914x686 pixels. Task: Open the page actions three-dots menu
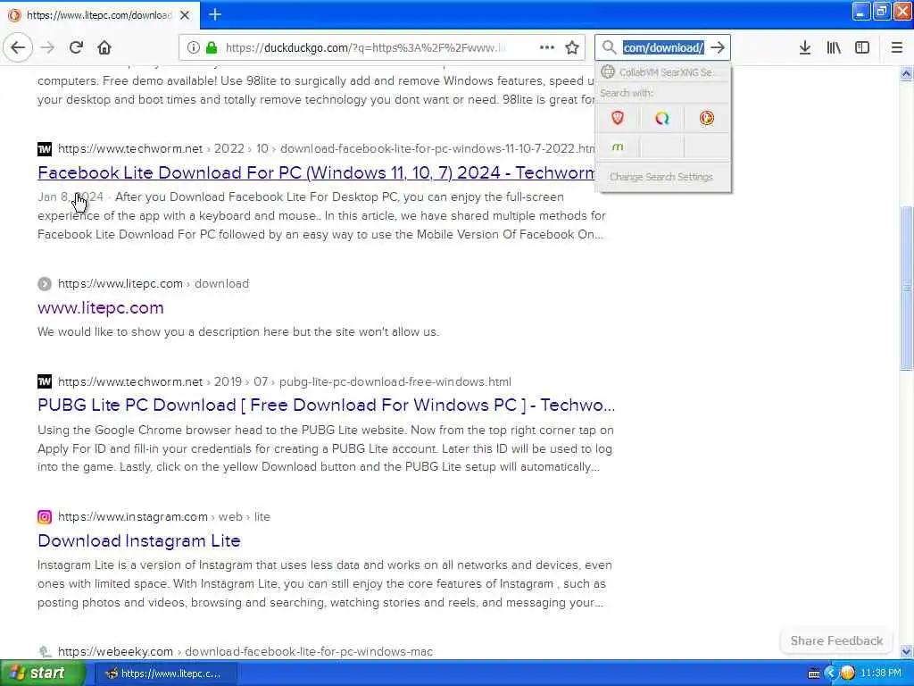[x=547, y=47]
